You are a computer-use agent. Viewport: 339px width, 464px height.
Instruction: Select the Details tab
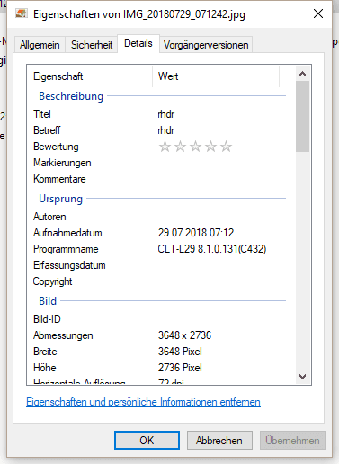pos(138,43)
